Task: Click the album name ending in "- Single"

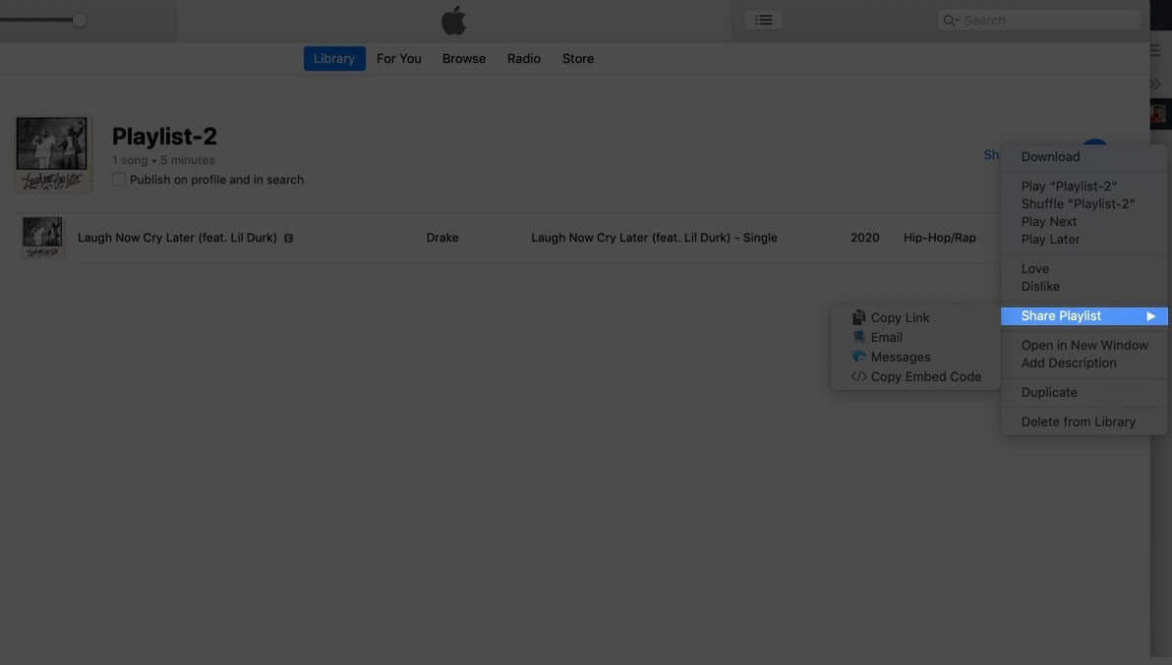Action: pos(654,238)
